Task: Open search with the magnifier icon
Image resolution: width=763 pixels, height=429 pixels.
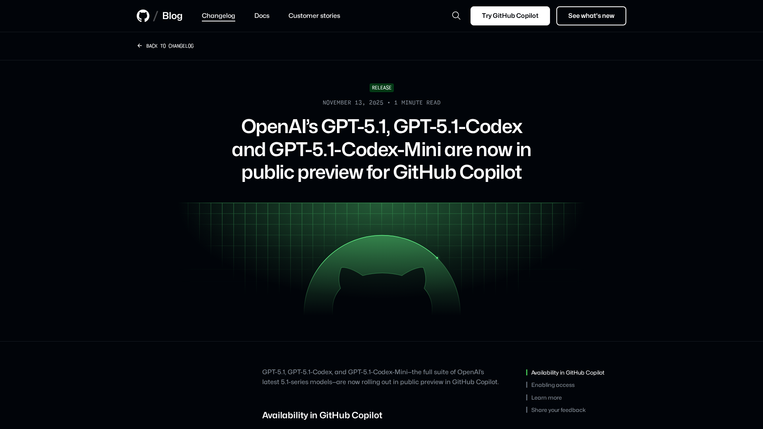Action: click(456, 16)
